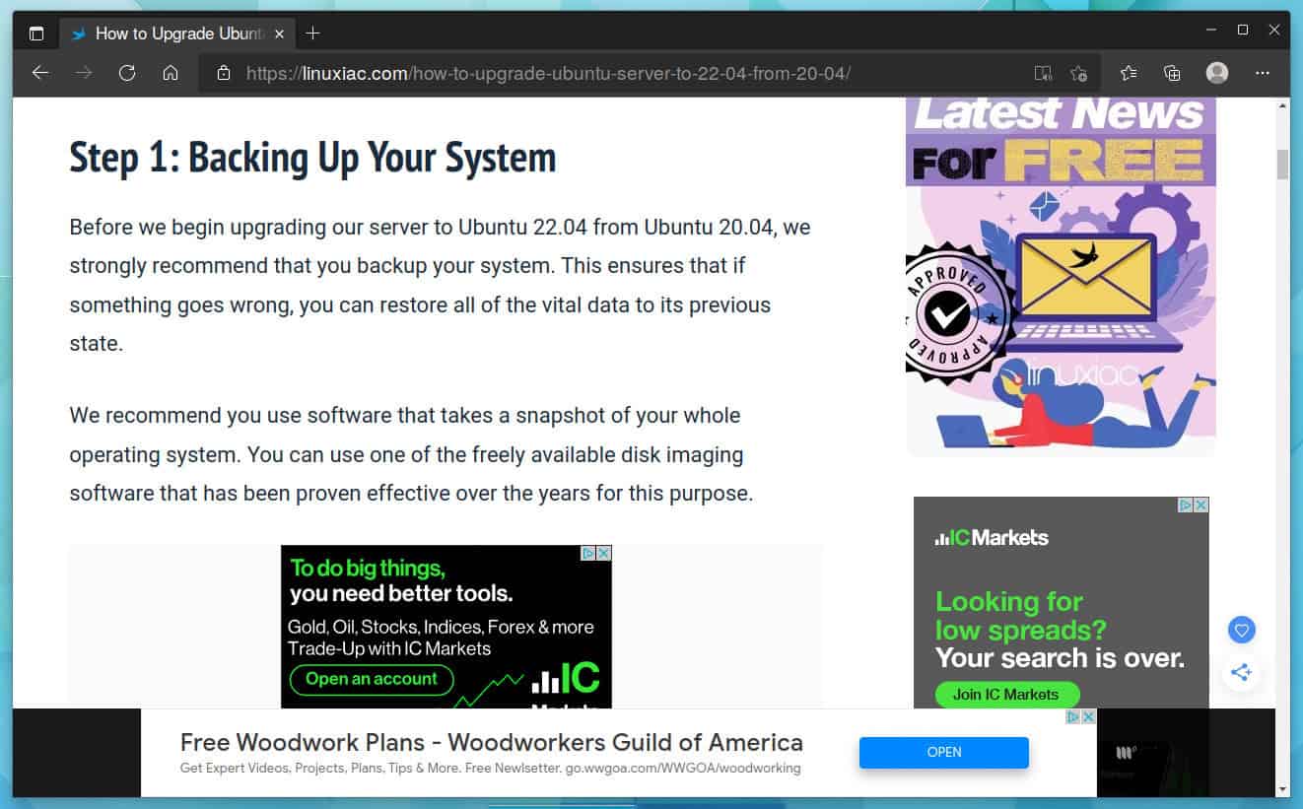Open the Favorites list
1303x809 pixels.
(x=1129, y=73)
